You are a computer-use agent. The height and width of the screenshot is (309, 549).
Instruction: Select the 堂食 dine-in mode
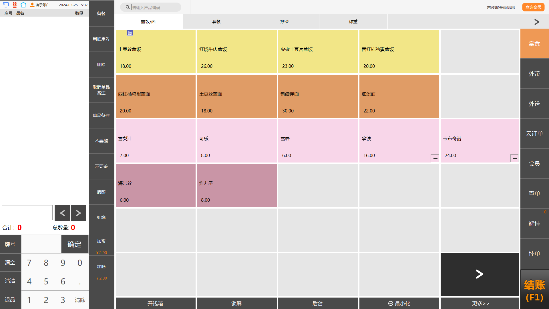pyautogui.click(x=534, y=43)
